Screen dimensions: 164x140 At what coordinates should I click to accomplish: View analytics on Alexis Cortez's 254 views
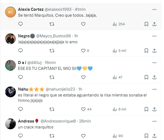coord(119,24)
